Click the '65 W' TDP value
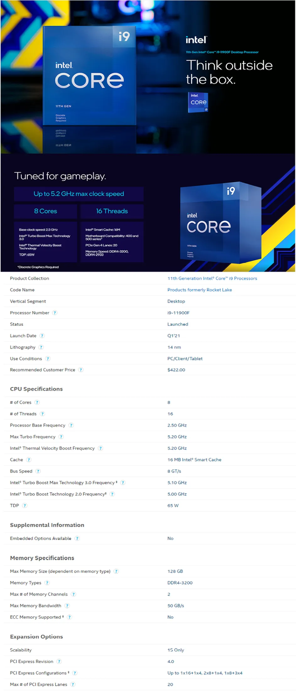 tap(173, 505)
